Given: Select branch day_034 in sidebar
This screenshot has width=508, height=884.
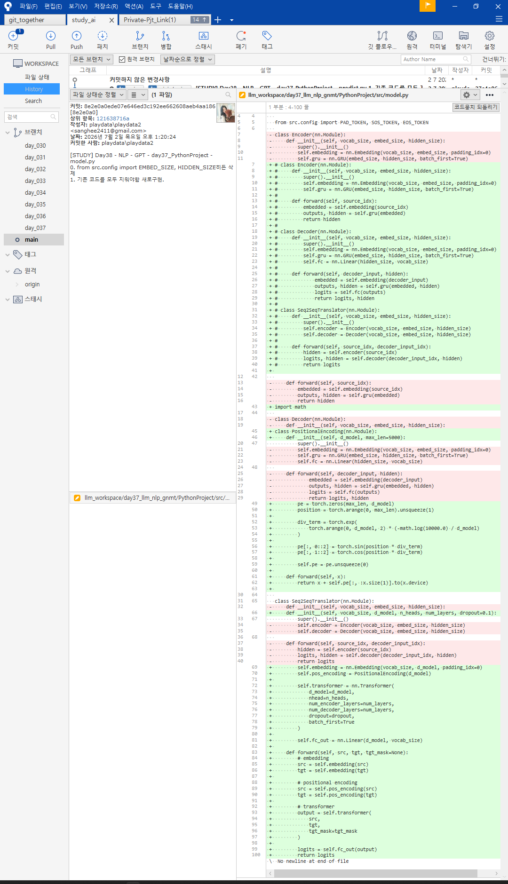Looking at the screenshot, I should click(35, 193).
